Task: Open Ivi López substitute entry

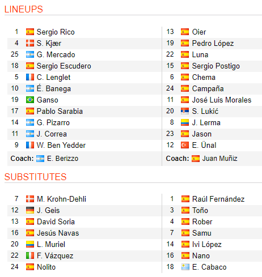Action: pos(206,244)
